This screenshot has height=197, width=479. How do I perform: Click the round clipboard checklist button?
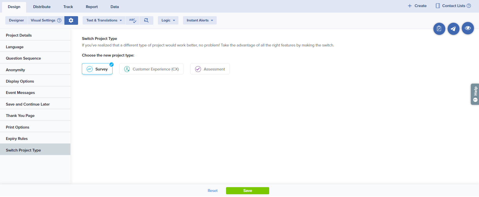439,29
